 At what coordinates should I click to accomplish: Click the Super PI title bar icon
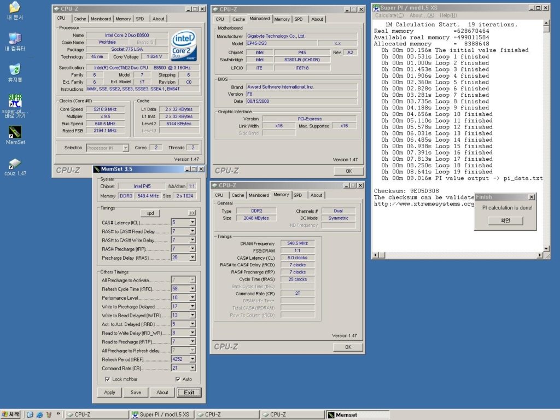click(x=376, y=8)
